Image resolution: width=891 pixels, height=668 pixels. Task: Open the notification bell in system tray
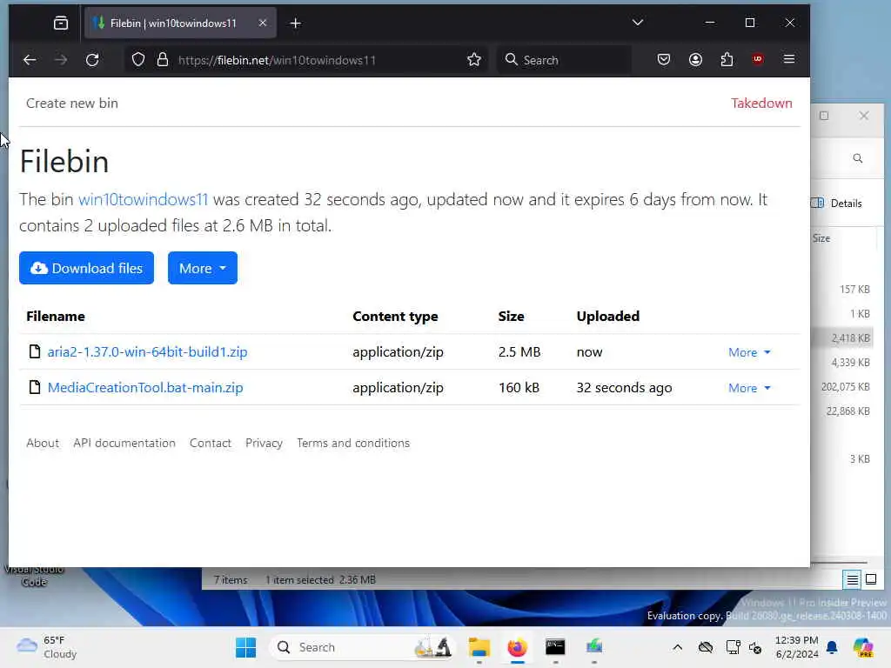click(x=832, y=647)
